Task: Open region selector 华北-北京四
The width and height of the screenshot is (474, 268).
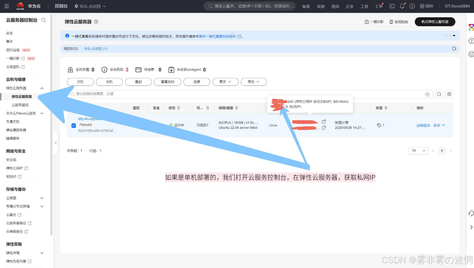Action: point(90,6)
